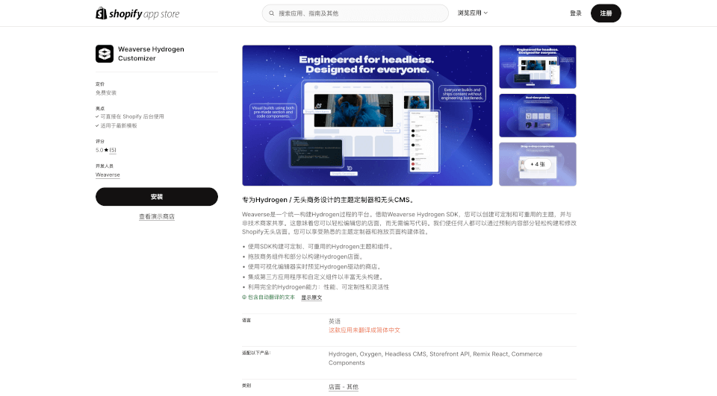Click the search magnifier icon
Image resolution: width=717 pixels, height=396 pixels.
[x=272, y=13]
